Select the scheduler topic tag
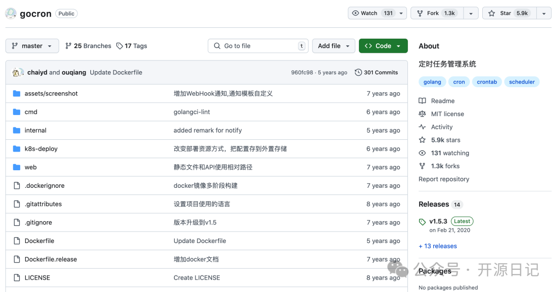557x292 pixels. click(522, 82)
